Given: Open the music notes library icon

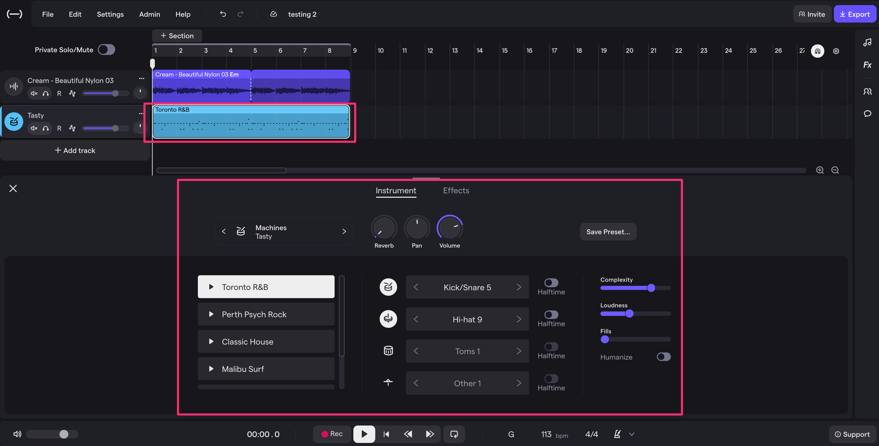Looking at the screenshot, I should 867,42.
